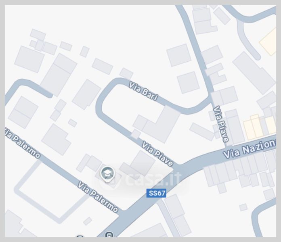
Task: Click the Via Bari street label
Action: tap(144, 91)
